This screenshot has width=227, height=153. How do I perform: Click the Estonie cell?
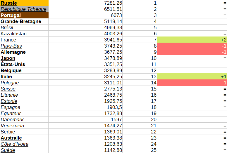point(24,101)
